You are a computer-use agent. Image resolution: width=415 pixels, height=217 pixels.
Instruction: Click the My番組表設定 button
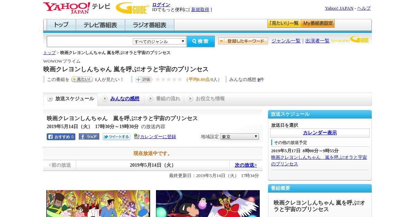point(318,23)
